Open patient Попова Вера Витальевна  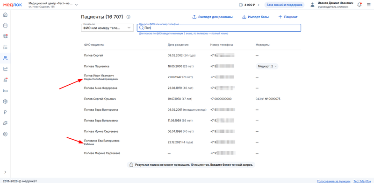pos(101,121)
